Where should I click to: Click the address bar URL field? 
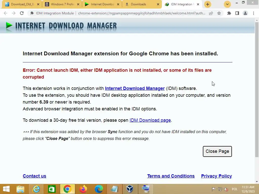tap(142, 13)
